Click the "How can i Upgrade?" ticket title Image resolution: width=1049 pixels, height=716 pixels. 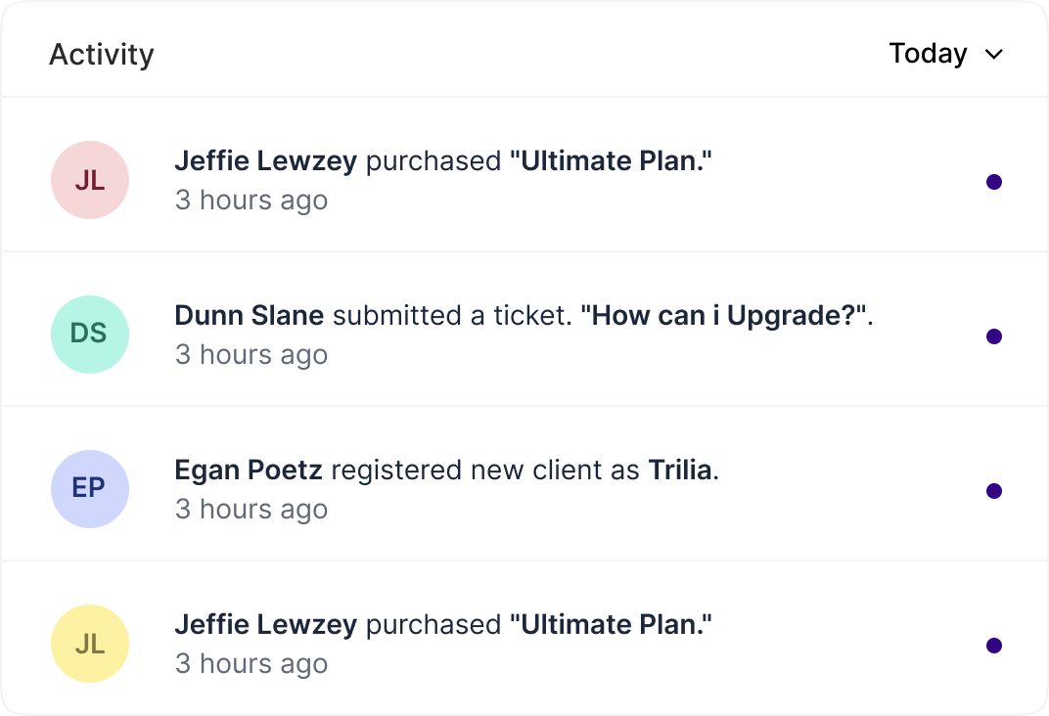tap(725, 316)
